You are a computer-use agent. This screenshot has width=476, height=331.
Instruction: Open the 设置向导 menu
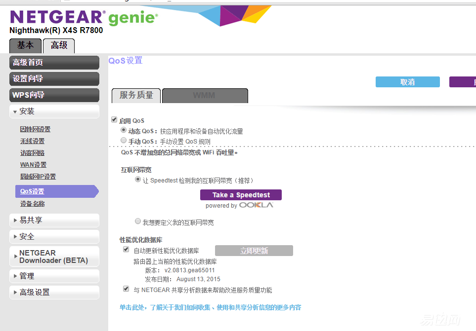coord(54,79)
